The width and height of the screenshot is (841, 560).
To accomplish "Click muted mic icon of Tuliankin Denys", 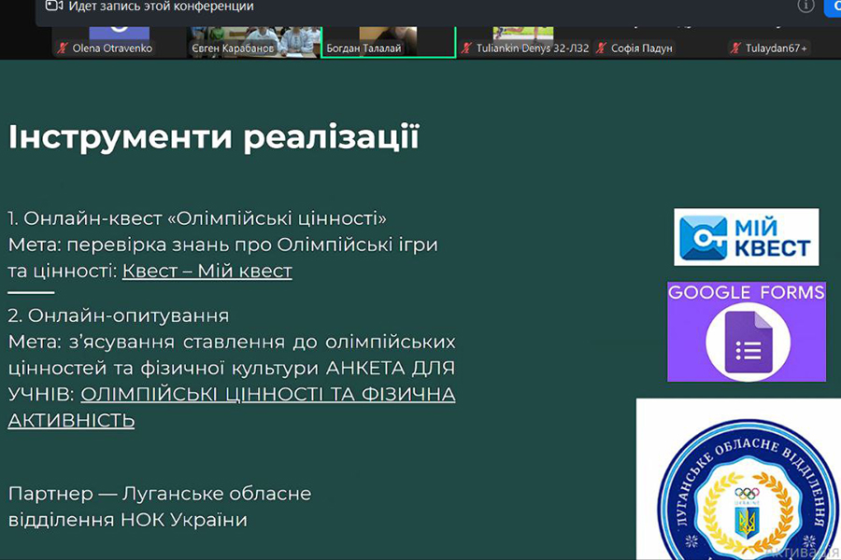I will (x=466, y=49).
